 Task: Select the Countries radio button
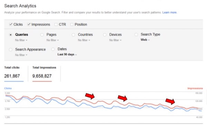point(73,35)
